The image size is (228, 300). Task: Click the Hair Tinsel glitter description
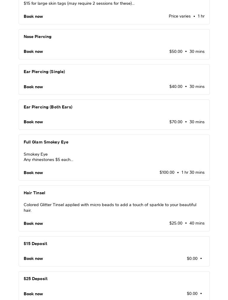tap(110, 207)
